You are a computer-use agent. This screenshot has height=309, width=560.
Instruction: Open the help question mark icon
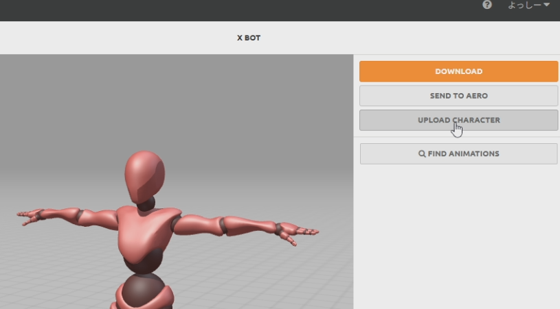point(486,5)
